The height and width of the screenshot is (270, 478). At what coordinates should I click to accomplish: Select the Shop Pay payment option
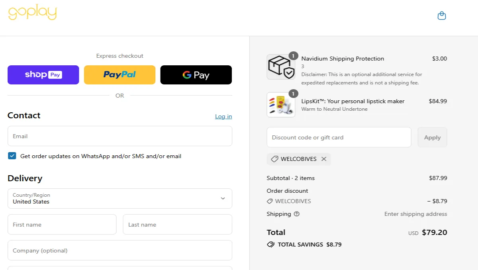tap(43, 74)
